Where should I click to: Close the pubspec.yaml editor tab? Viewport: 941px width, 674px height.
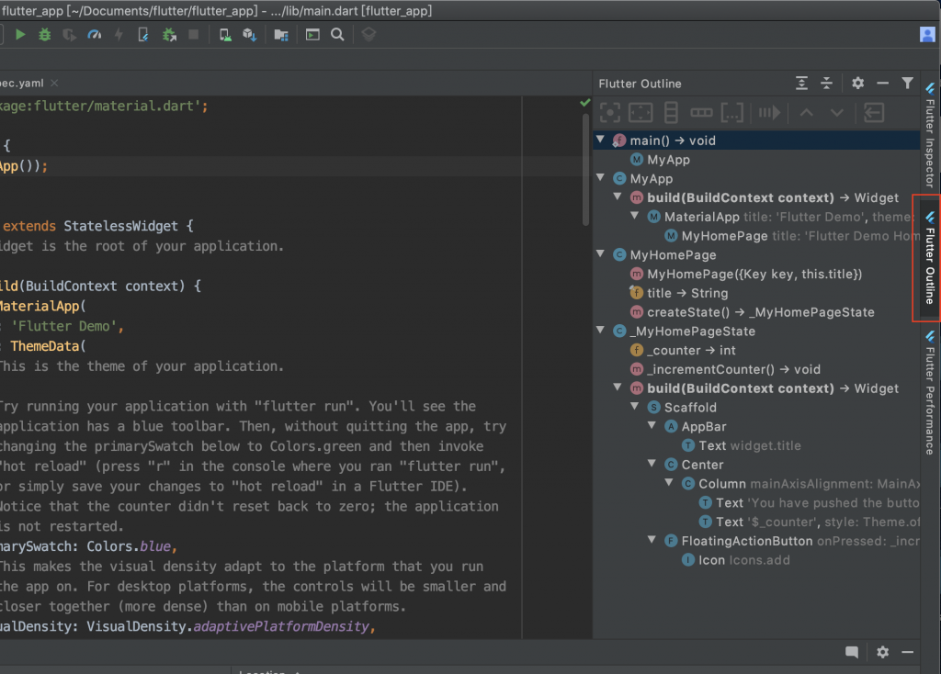(x=54, y=83)
